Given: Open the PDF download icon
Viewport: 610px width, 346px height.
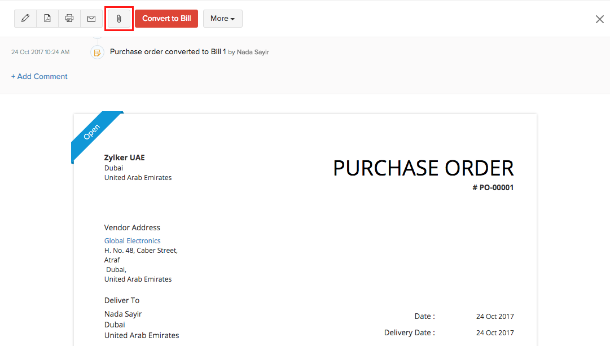Looking at the screenshot, I should pos(47,19).
